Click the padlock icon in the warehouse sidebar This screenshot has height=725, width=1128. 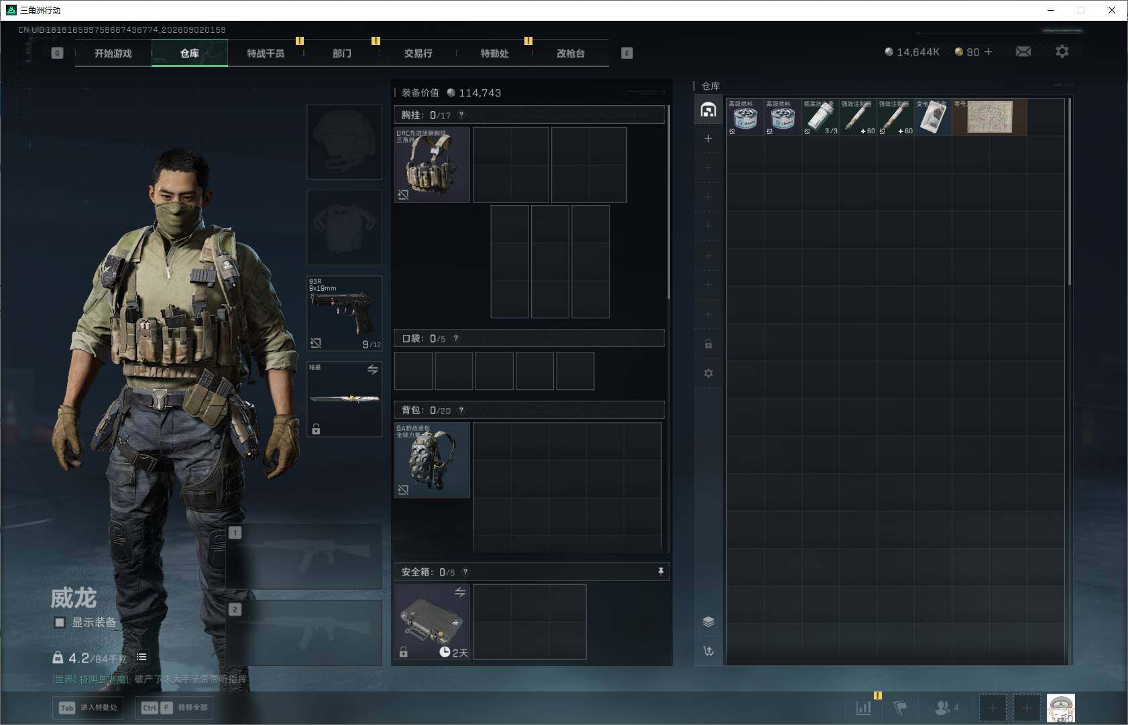point(708,344)
